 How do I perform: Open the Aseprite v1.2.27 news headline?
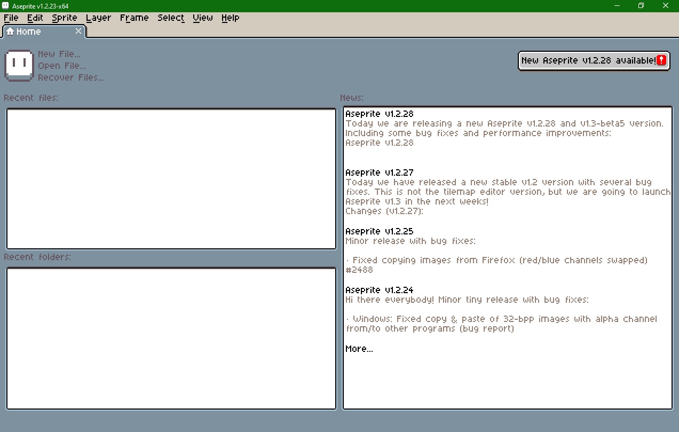pyautogui.click(x=380, y=172)
